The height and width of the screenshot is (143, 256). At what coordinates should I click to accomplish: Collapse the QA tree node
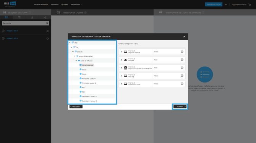coord(71,47)
